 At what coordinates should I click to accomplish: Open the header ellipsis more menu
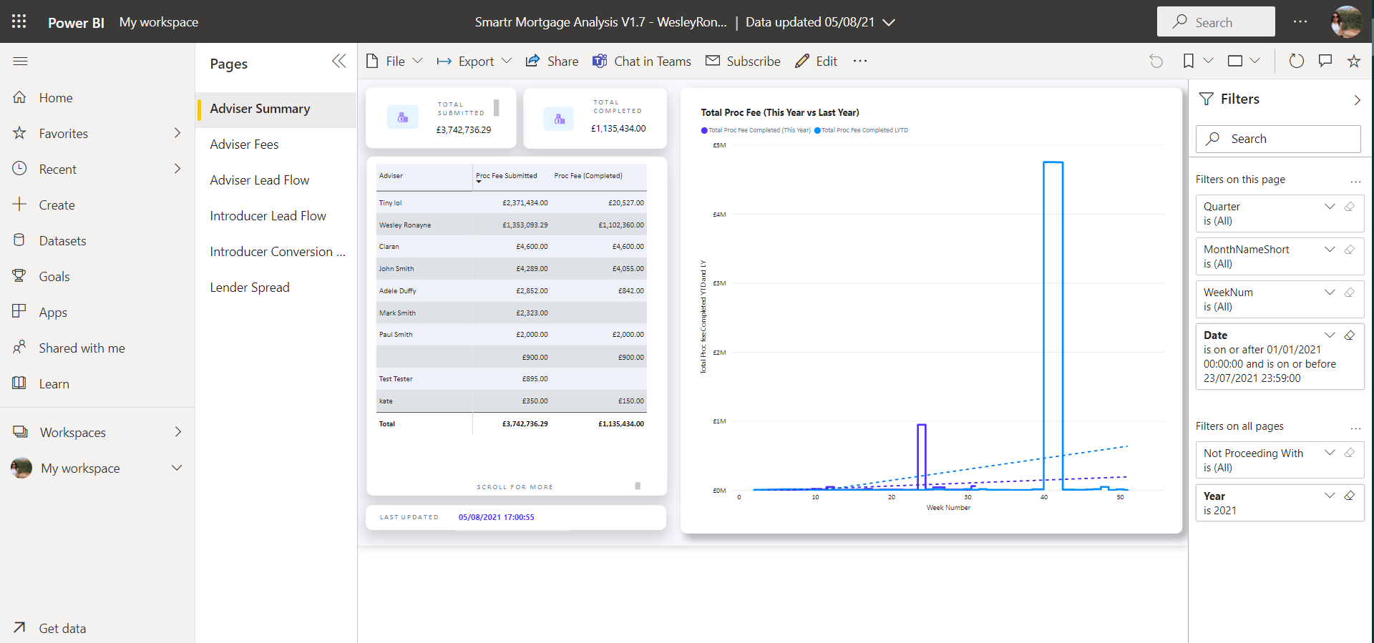pyautogui.click(x=1300, y=21)
